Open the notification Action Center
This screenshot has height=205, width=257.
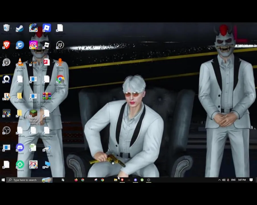click(x=251, y=180)
